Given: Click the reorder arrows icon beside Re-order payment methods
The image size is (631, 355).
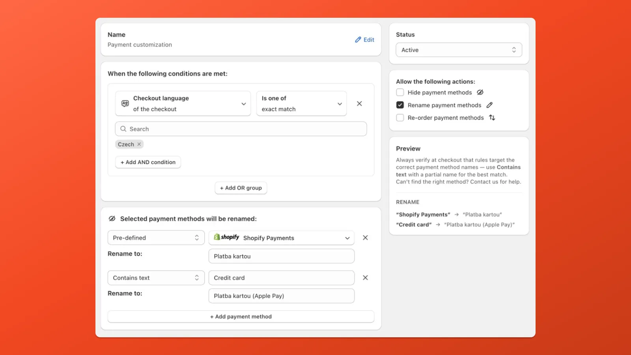Looking at the screenshot, I should pos(492,118).
